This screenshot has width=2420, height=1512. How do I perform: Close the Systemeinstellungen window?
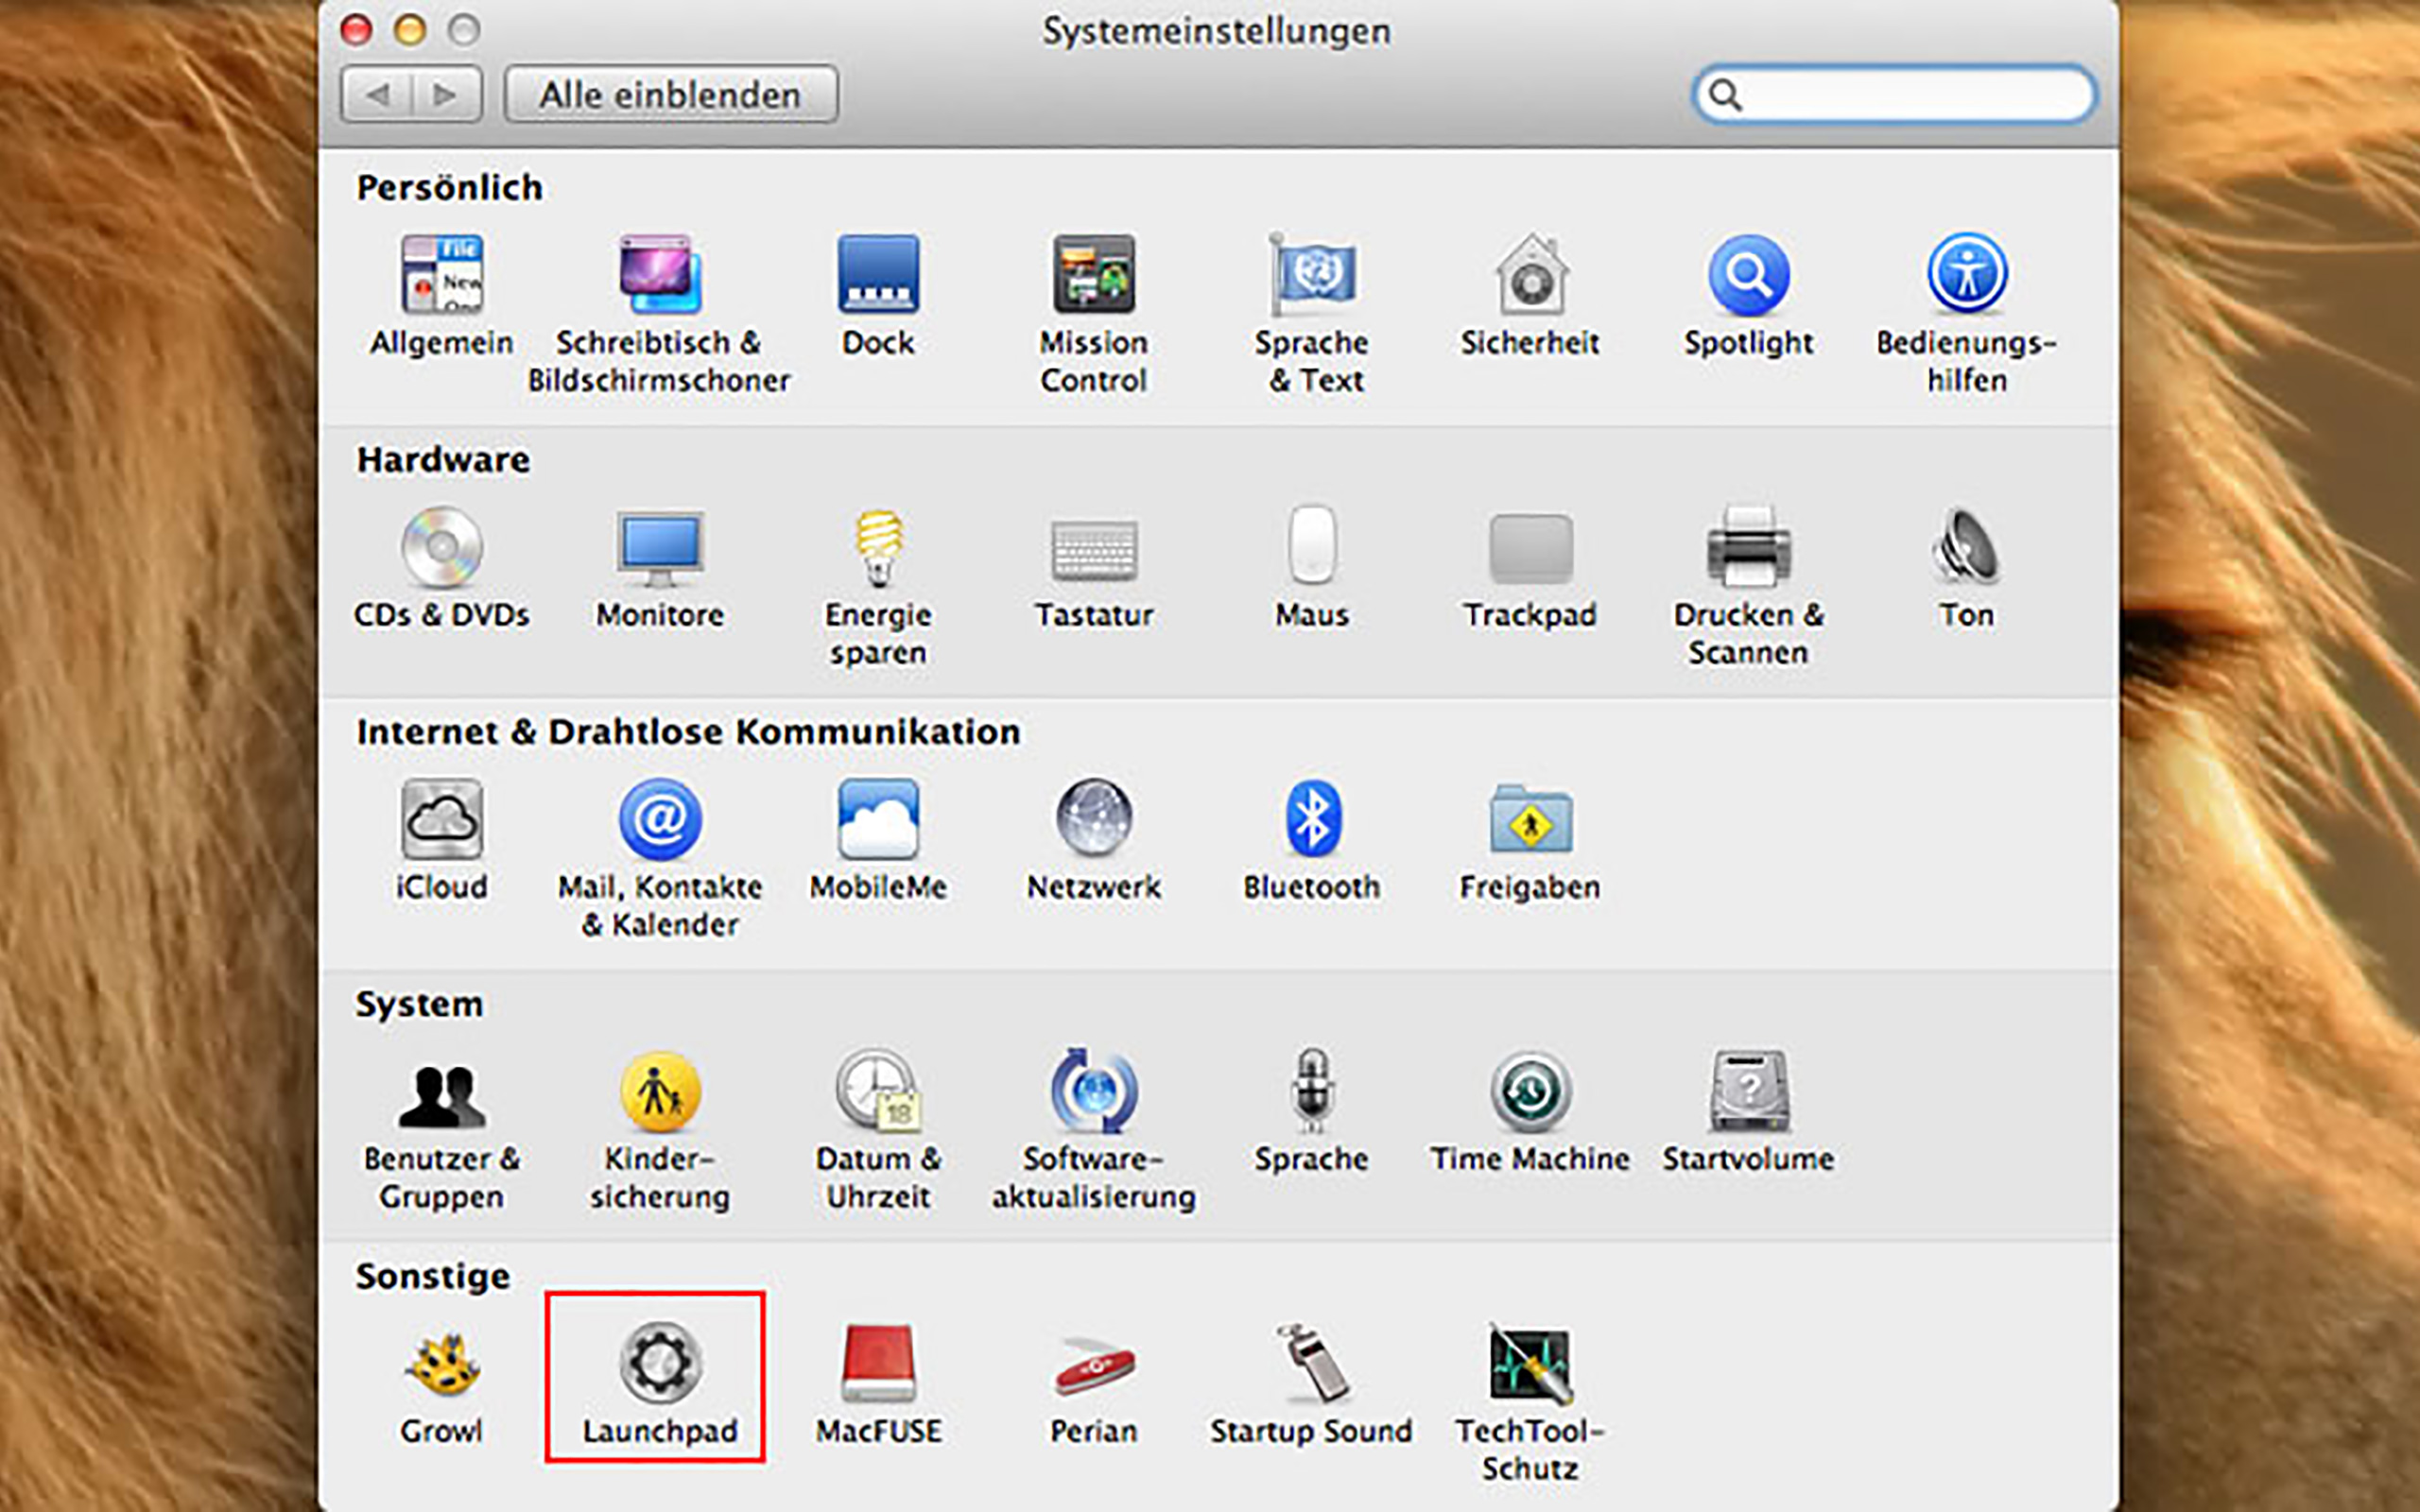point(356,30)
